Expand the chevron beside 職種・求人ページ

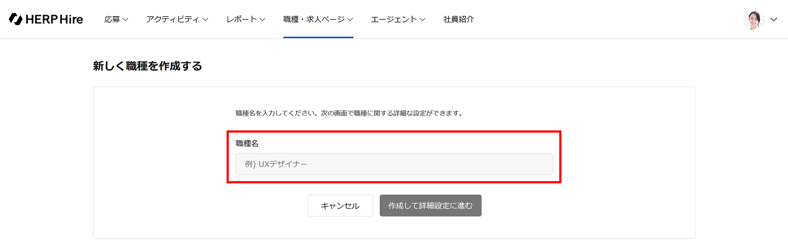point(350,19)
